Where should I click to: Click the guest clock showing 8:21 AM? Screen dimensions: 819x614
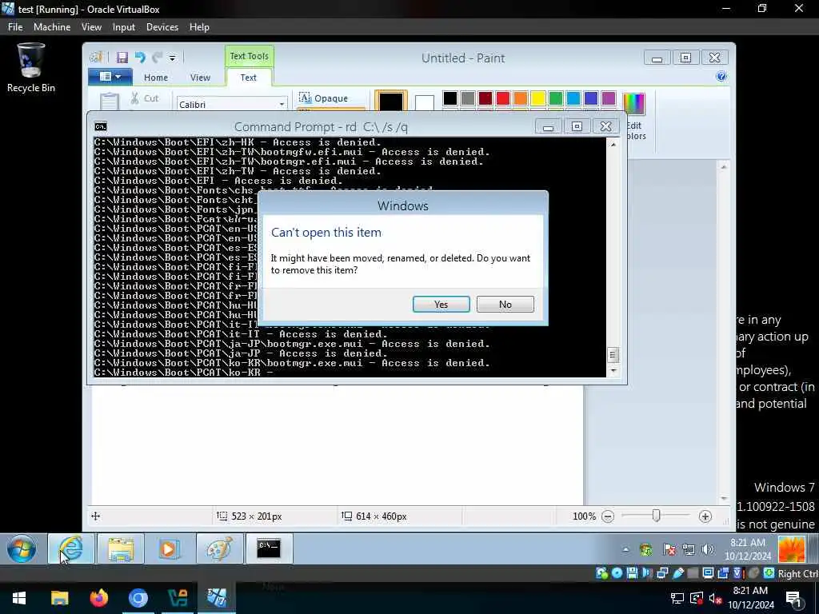pyautogui.click(x=748, y=548)
